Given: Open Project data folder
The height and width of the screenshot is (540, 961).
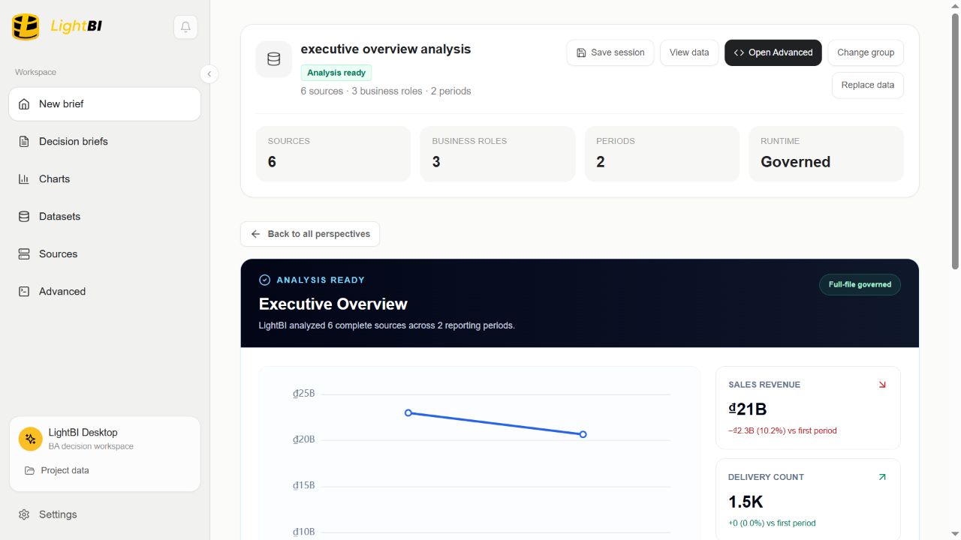Looking at the screenshot, I should tap(105, 470).
